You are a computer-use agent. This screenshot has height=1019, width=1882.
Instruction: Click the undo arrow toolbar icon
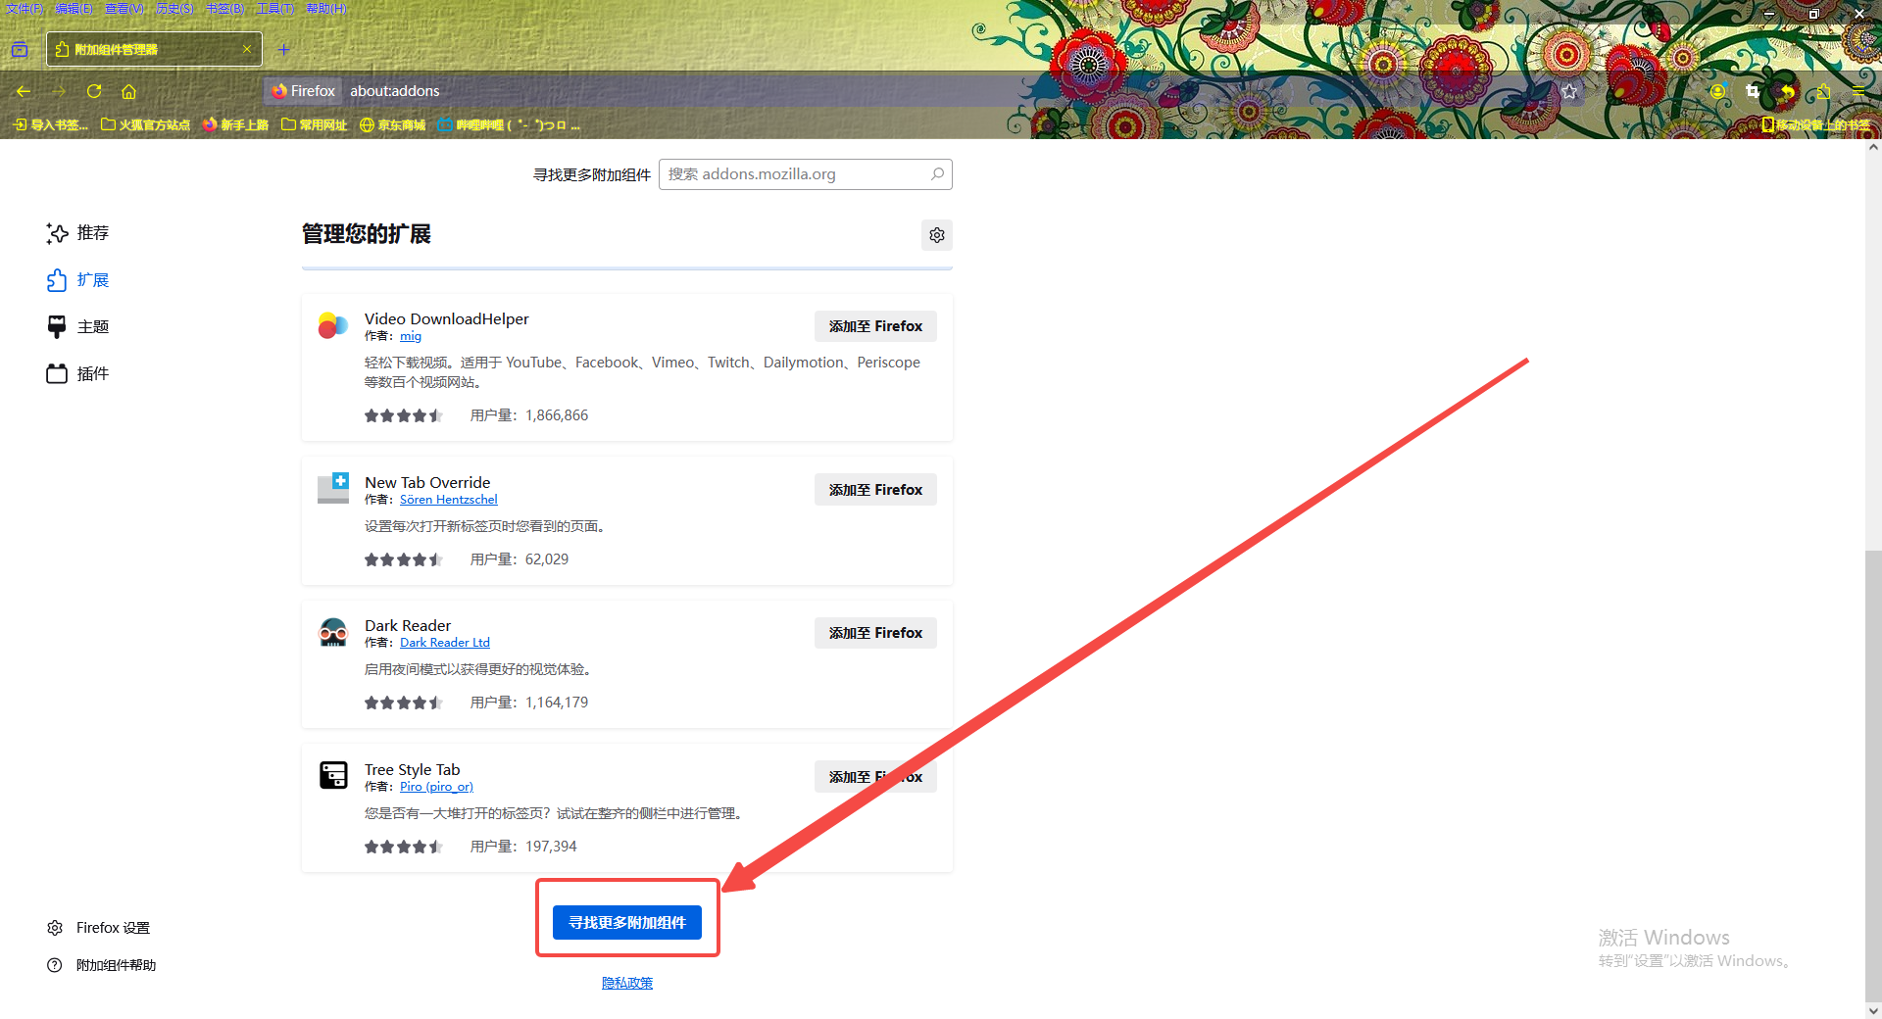tap(1788, 91)
